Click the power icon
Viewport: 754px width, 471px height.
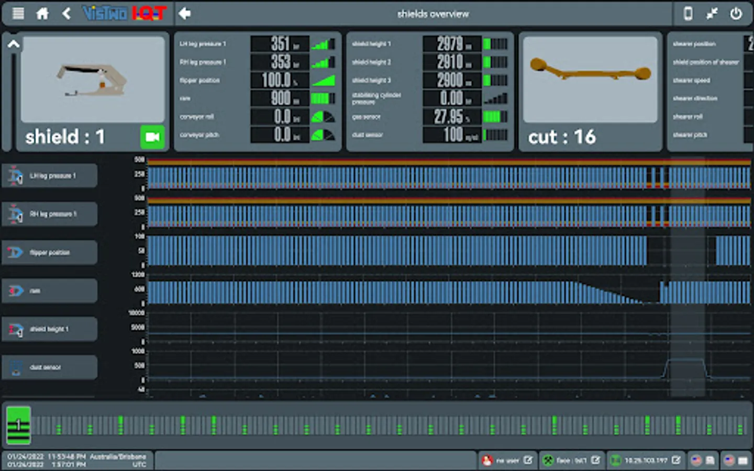point(736,14)
